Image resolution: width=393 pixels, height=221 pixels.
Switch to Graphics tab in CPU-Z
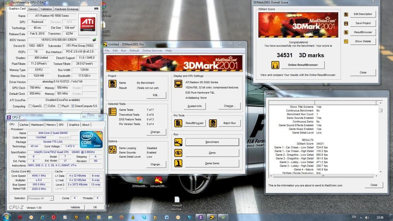(74, 125)
